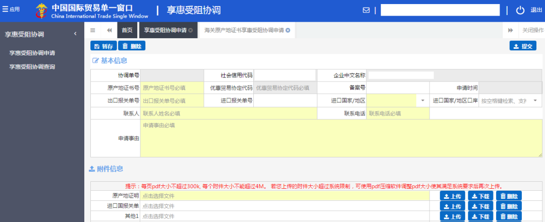Image resolution: width=545 pixels, height=222 pixels.
Task: Click the mail envelope icon in header
Action: 366,11
